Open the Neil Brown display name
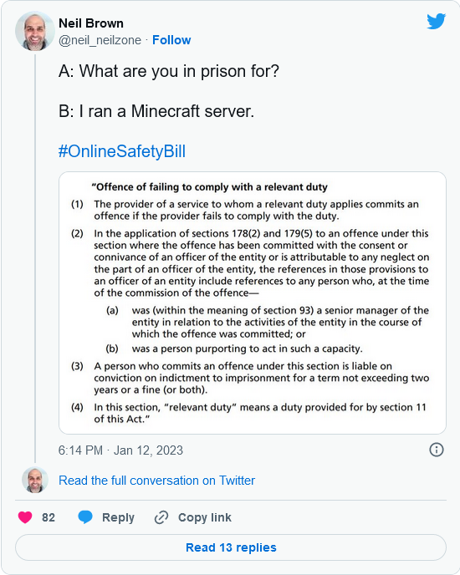Viewport: 460px width, 575px height. pyautogui.click(x=91, y=23)
